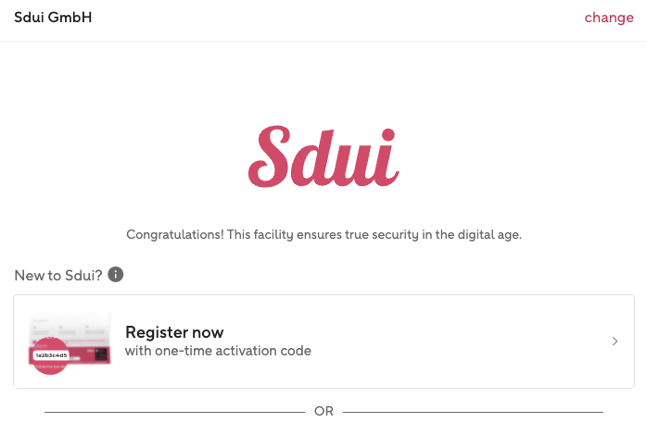Select the activation code thumbnail image
Image resolution: width=647 pixels, height=422 pixels.
coord(71,341)
